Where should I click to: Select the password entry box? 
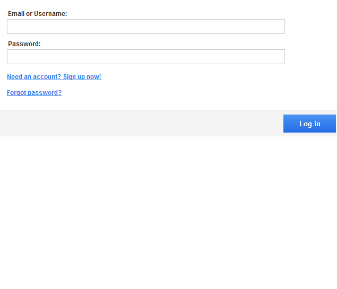145,57
